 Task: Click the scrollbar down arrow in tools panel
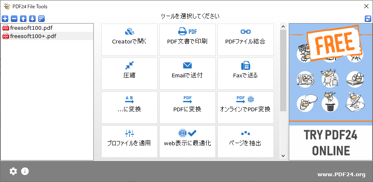point(283,156)
